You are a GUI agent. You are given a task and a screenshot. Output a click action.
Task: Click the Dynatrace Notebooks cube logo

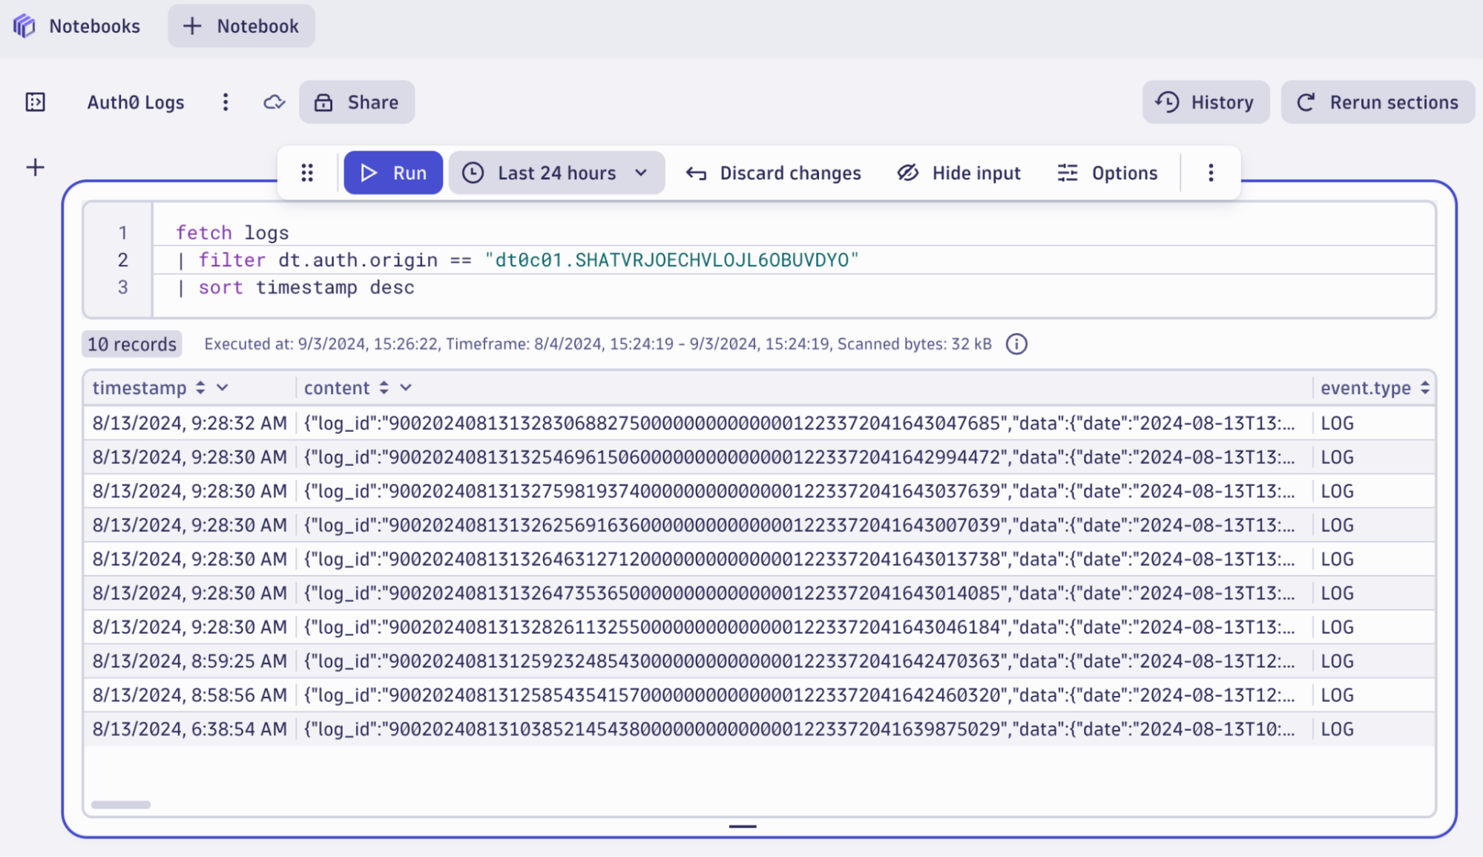[23, 25]
